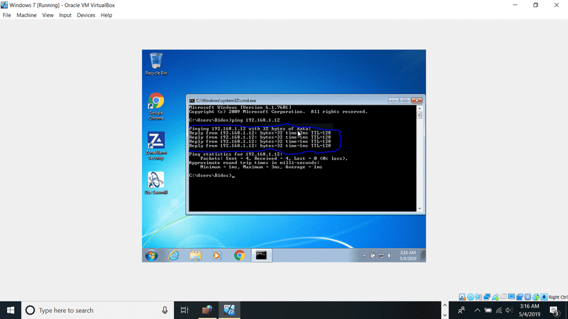Screen dimensions: 568x319
Task: Click the cmd scrollbar down arrow
Action: pos(419,208)
